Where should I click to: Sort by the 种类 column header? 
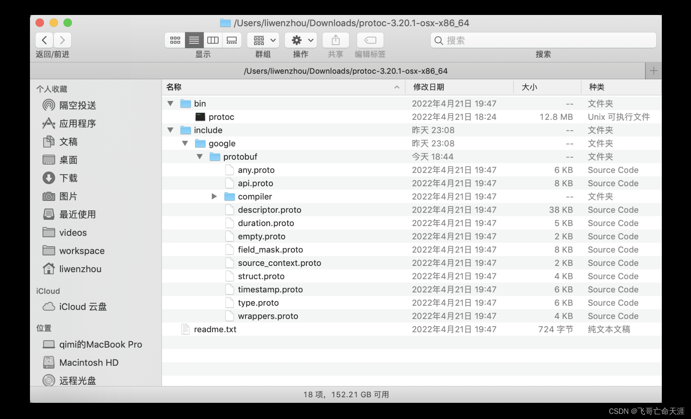[621, 87]
